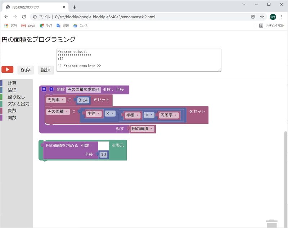Open the Gmail bookmark
The width and height of the screenshot is (288, 228).
[28, 26]
